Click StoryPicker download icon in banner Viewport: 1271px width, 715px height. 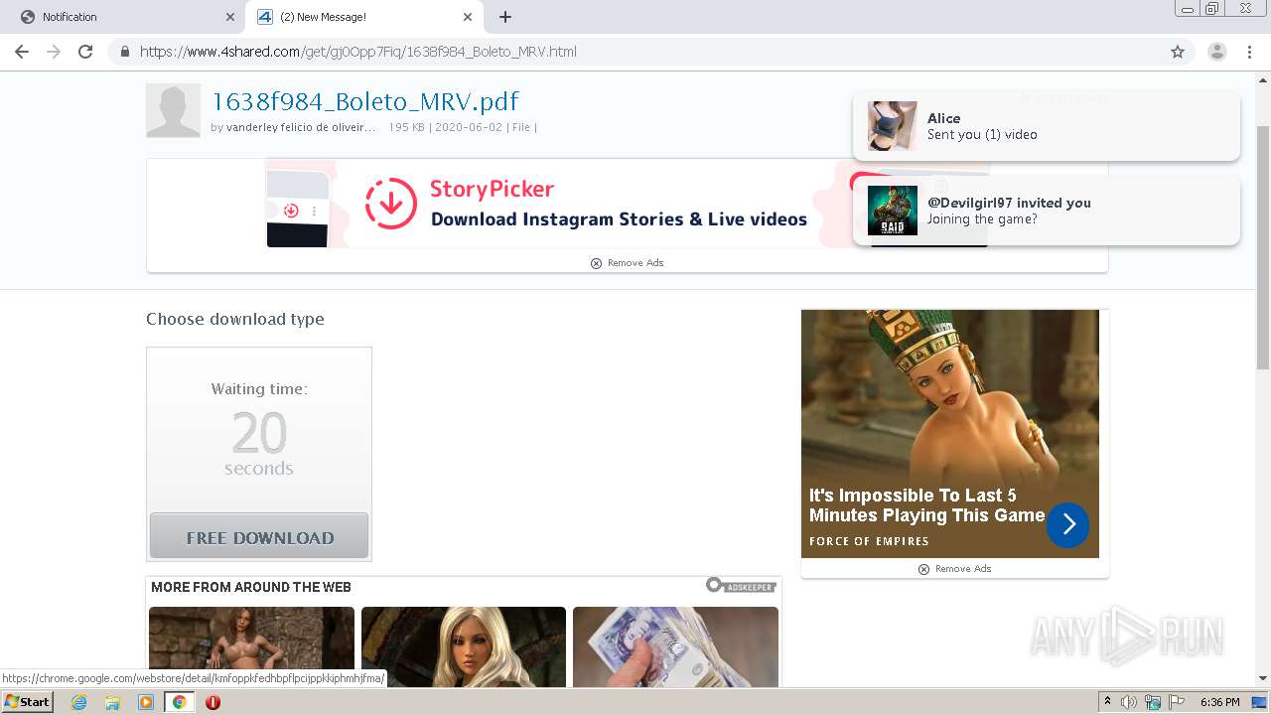pos(390,204)
